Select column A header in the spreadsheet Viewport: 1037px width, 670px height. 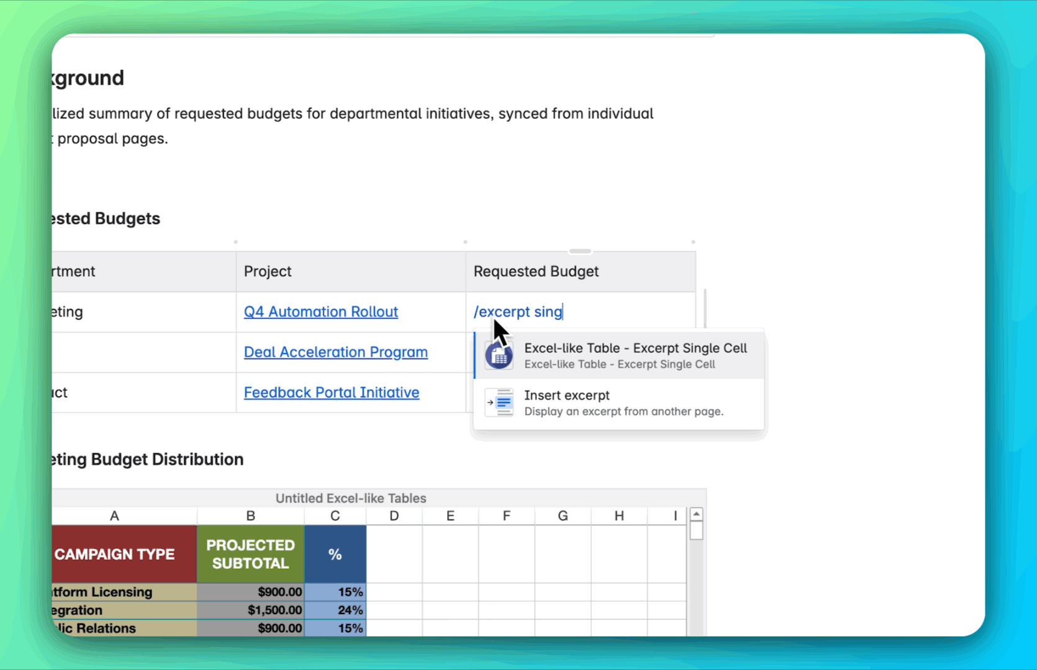pyautogui.click(x=114, y=516)
